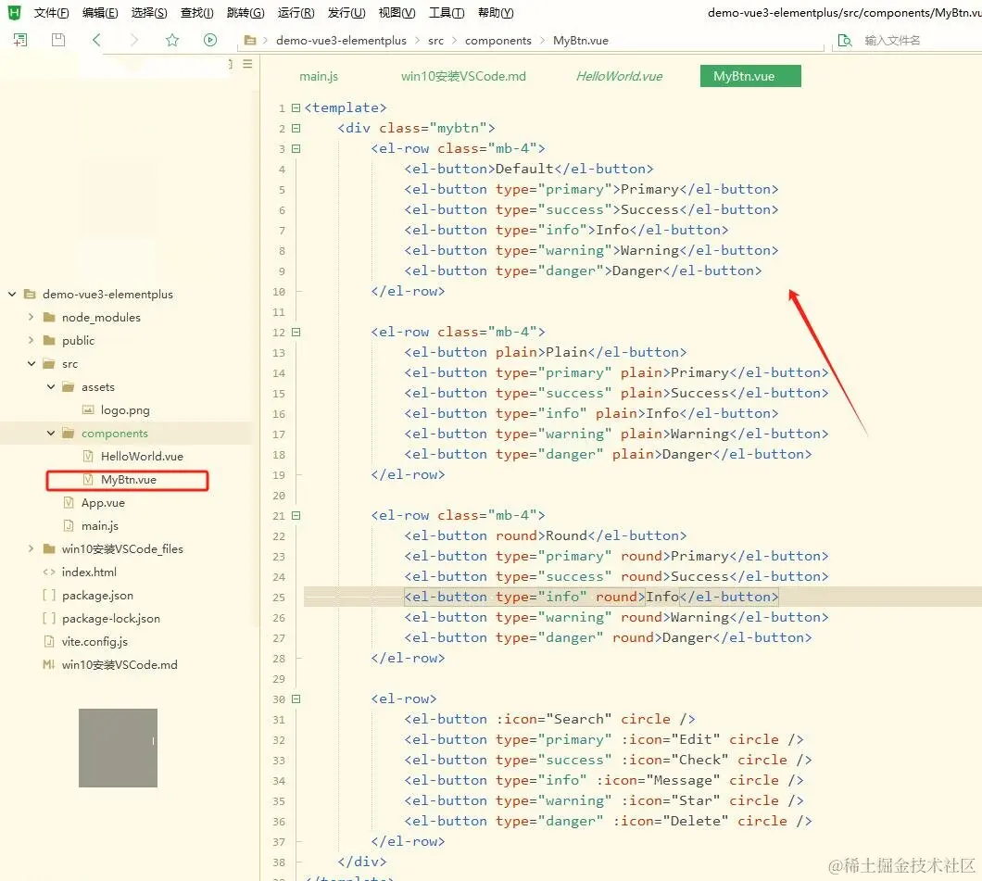Screen dimensions: 982x881
Task: Open the 选择(S) menu
Action: click(x=149, y=13)
